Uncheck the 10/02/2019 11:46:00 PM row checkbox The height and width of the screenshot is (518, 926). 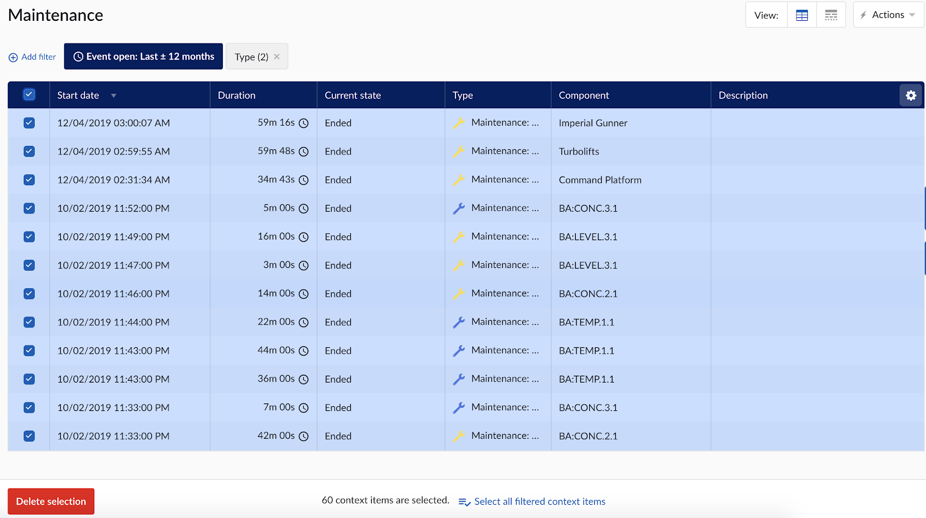click(29, 293)
